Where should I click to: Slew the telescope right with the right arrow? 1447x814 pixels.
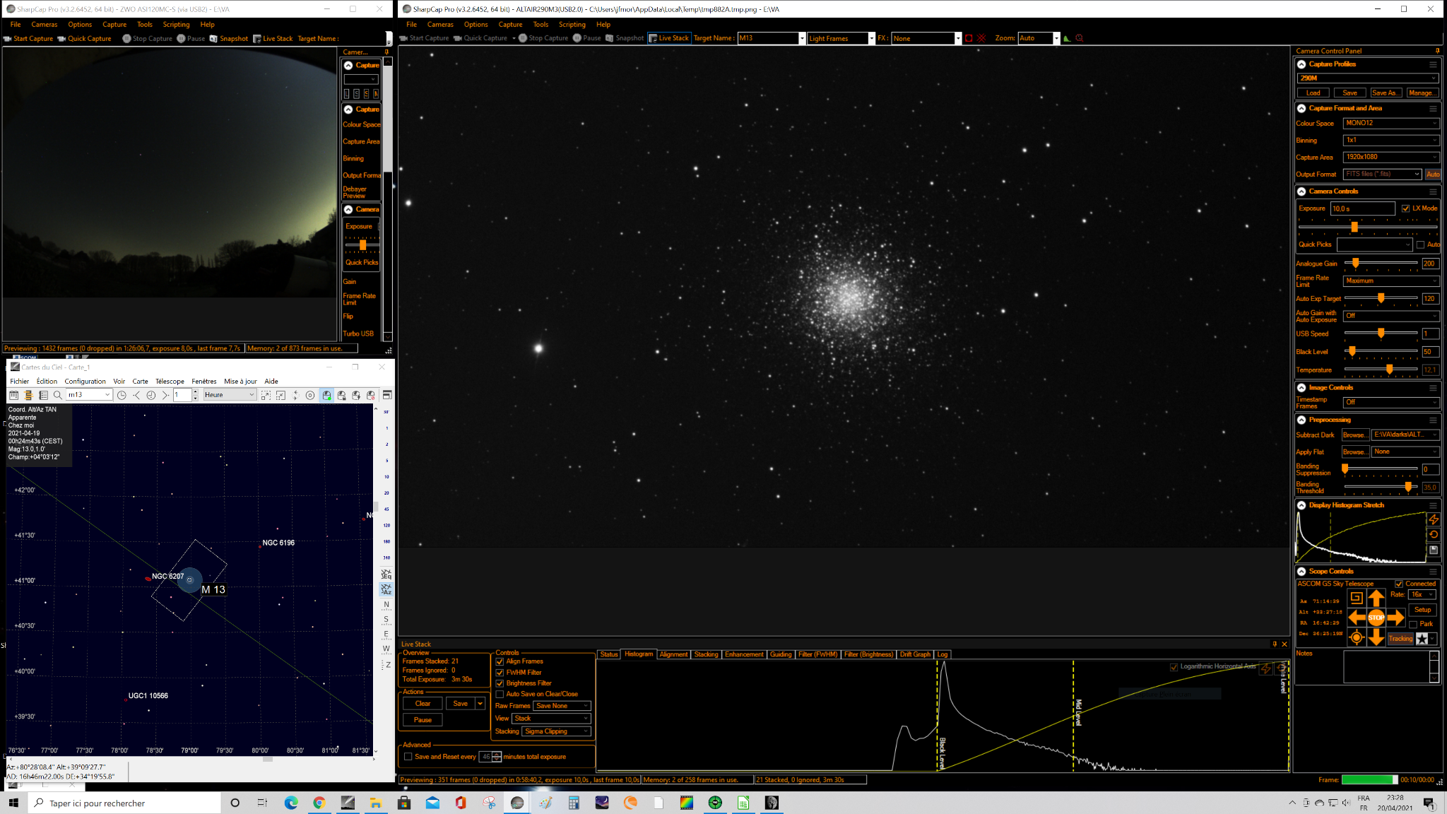pyautogui.click(x=1395, y=618)
